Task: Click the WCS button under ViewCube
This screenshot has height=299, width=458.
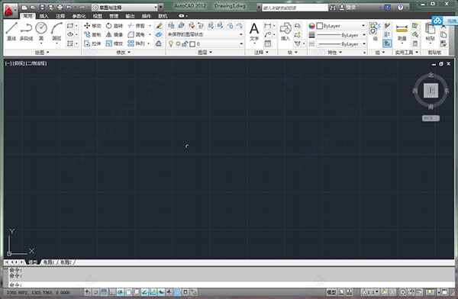Action: (431, 118)
